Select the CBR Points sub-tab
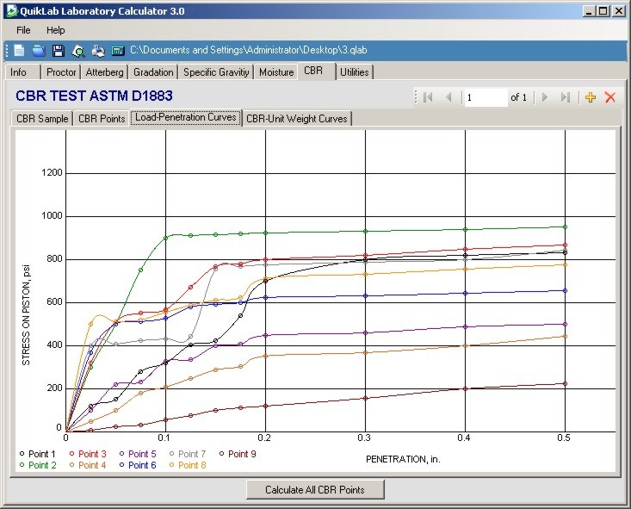The image size is (631, 509). click(102, 119)
